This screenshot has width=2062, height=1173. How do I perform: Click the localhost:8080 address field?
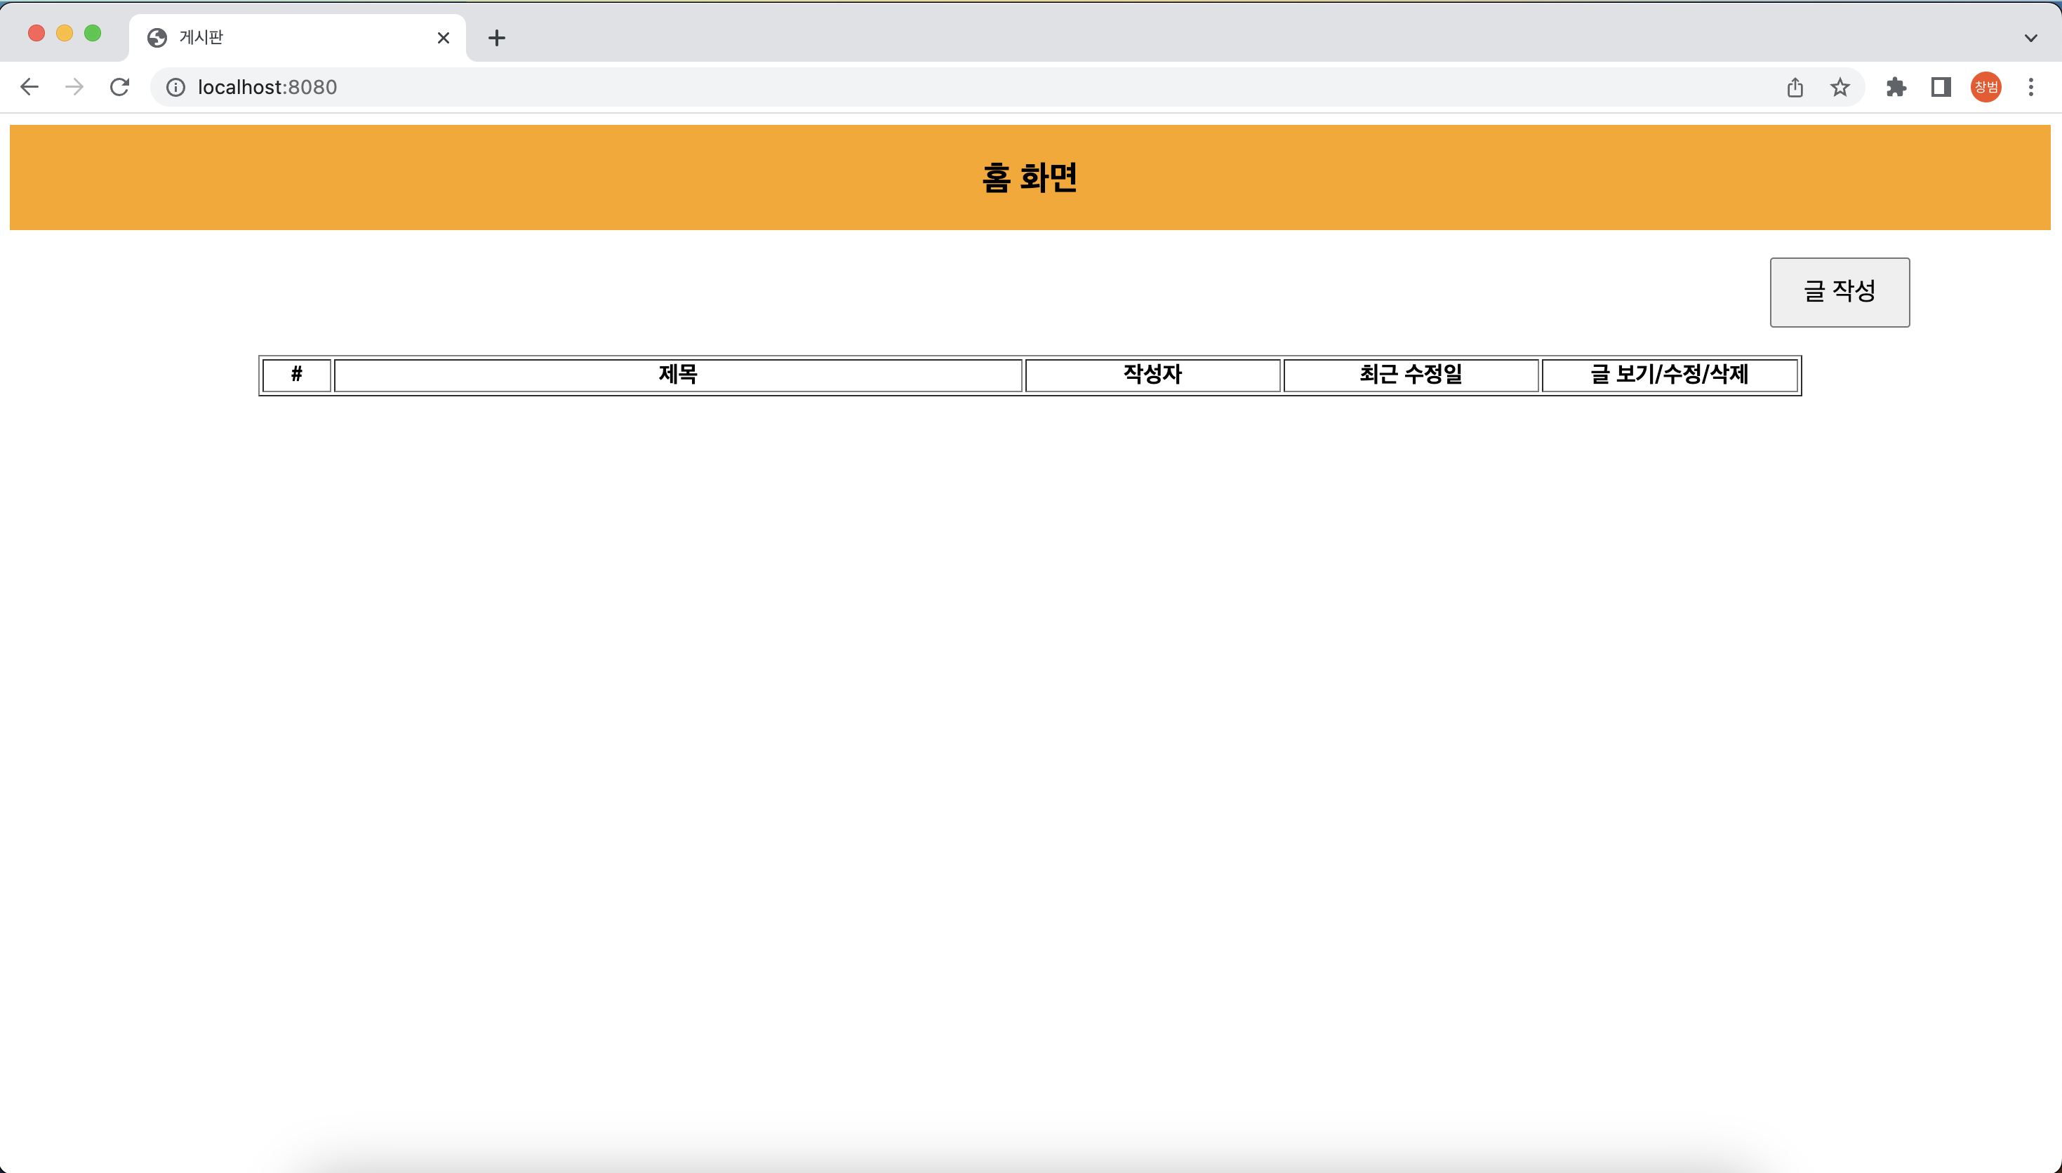coord(967,87)
